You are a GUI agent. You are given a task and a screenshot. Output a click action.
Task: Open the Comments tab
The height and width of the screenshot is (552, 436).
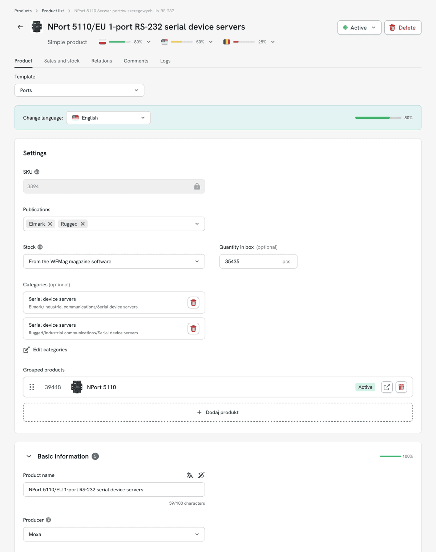click(136, 61)
